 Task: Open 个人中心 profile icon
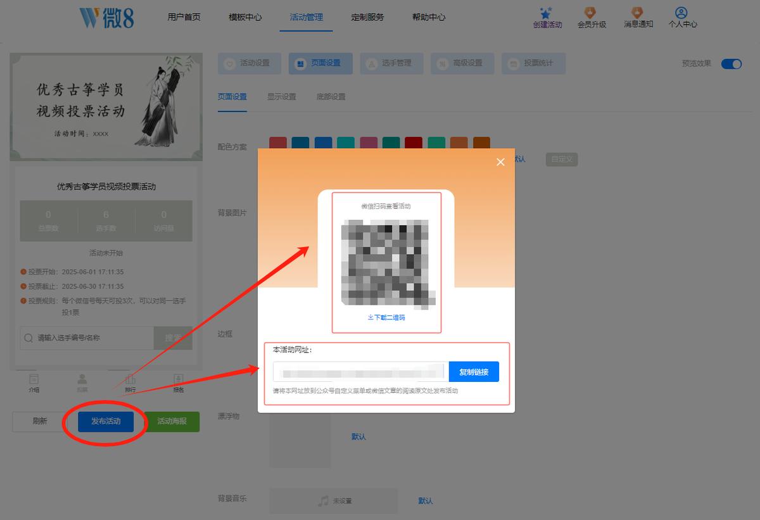[x=681, y=13]
